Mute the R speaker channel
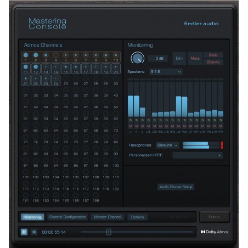Screen dimensions: 248x248 click(137, 126)
